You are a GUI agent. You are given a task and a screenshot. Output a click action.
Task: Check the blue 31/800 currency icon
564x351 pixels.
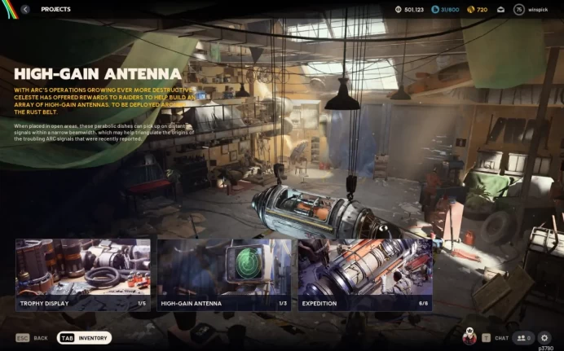(x=435, y=10)
